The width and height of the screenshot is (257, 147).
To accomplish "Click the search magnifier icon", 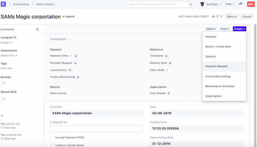I will click(x=190, y=4).
